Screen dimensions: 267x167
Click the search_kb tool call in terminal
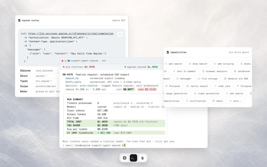pos(72,78)
